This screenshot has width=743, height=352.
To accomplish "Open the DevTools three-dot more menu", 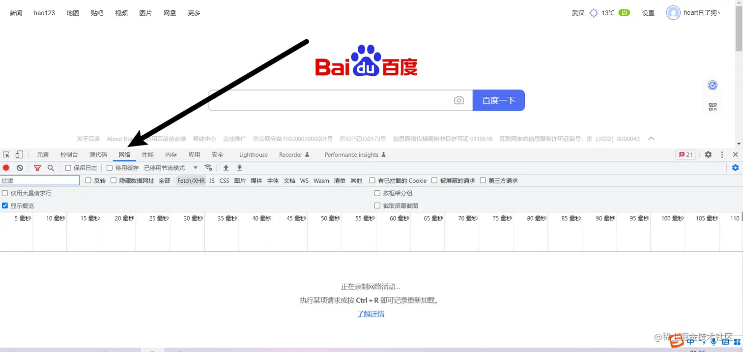I will click(x=722, y=154).
